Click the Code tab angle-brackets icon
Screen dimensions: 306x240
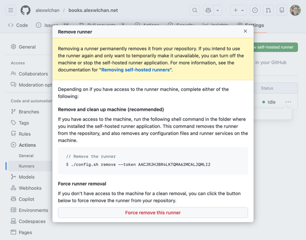(x=11, y=25)
